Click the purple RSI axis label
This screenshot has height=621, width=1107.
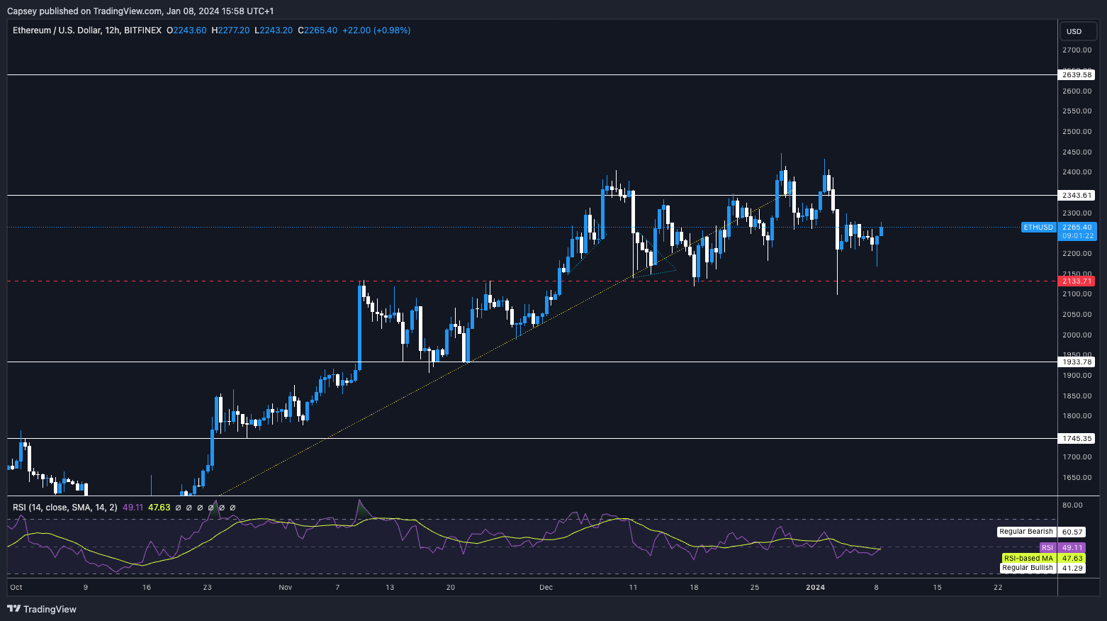[1047, 547]
